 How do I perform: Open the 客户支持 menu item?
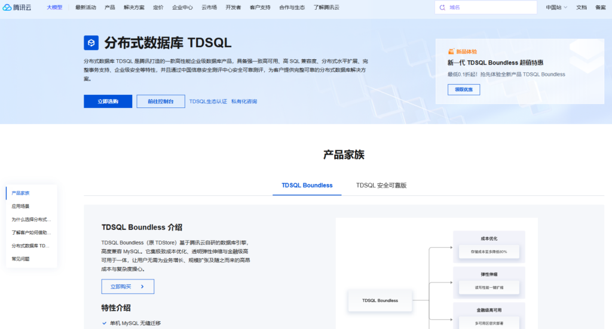click(260, 7)
